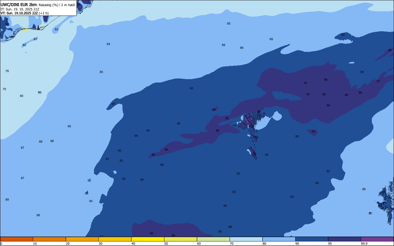Click the legend tick label '70'
Viewport: 394px width, 246px height.
[231, 244]
